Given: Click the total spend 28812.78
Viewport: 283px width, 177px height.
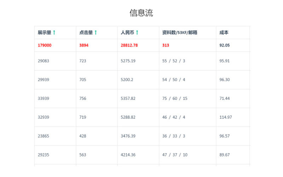Looking at the screenshot, I should tap(129, 45).
